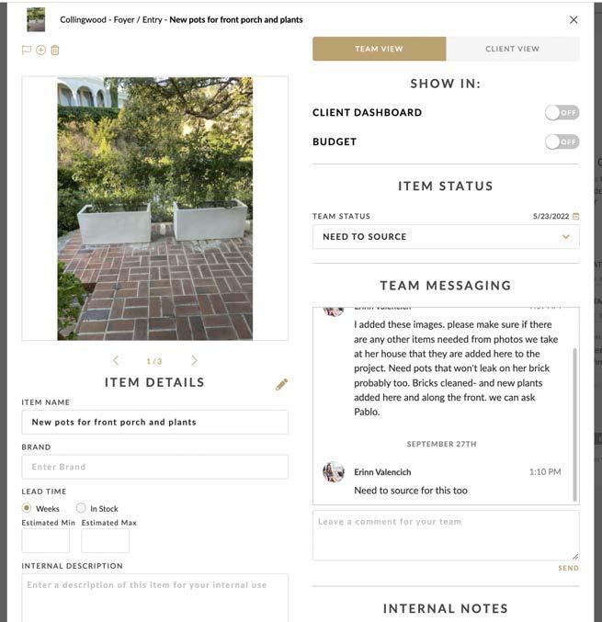Close the item dialog with the X
Image resolution: width=602 pixels, height=622 pixels.
[574, 20]
